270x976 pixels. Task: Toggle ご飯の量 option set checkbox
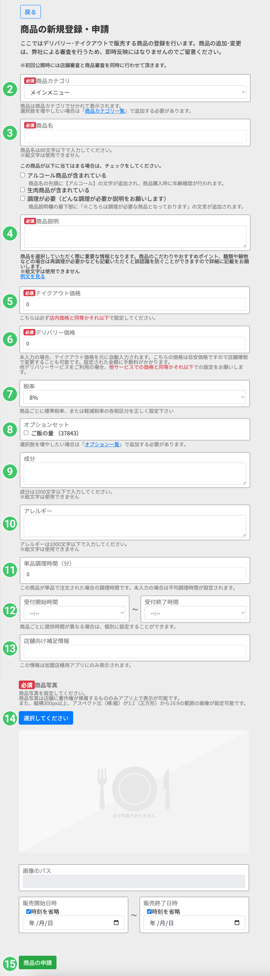pos(26,433)
